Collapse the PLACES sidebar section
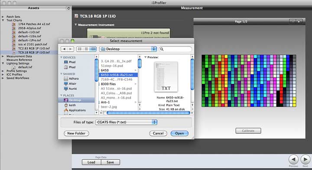 61,95
